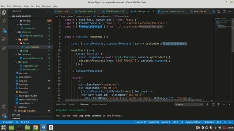Open the Run and Debug view

point(4,39)
